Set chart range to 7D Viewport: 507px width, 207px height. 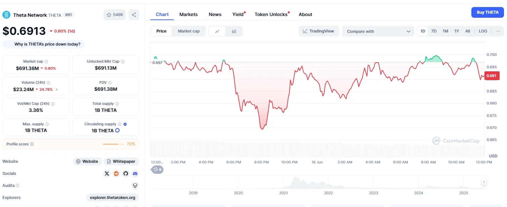[434, 31]
